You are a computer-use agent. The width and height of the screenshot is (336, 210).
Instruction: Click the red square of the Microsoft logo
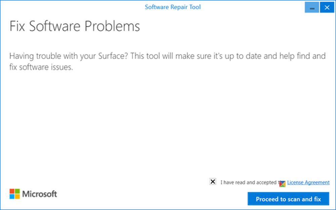(x=12, y=191)
